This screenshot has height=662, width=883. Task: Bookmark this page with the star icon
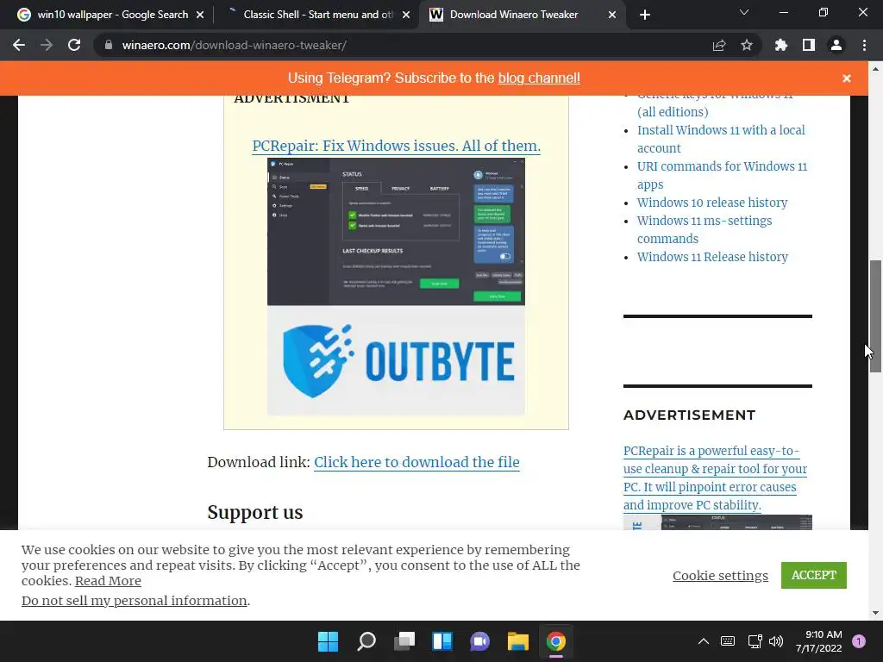[747, 45]
